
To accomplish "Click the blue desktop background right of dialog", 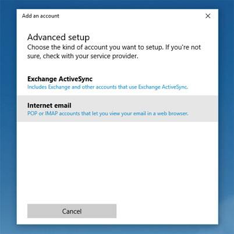I will pyautogui.click(x=226, y=116).
